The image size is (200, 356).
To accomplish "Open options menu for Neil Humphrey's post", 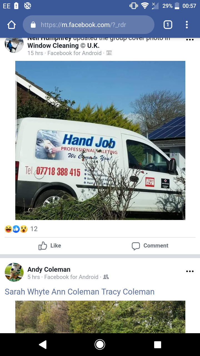I will [190, 40].
